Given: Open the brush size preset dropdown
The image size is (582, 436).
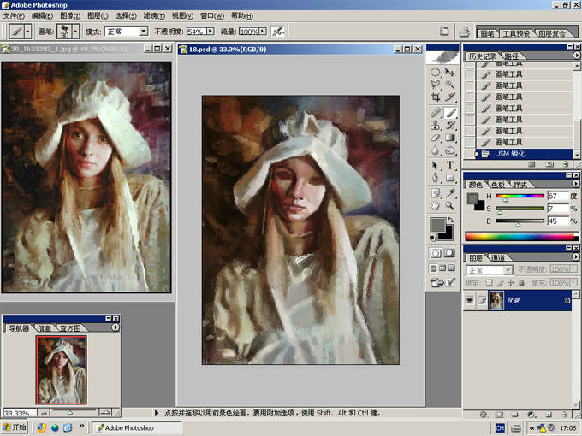Looking at the screenshot, I should [x=75, y=32].
